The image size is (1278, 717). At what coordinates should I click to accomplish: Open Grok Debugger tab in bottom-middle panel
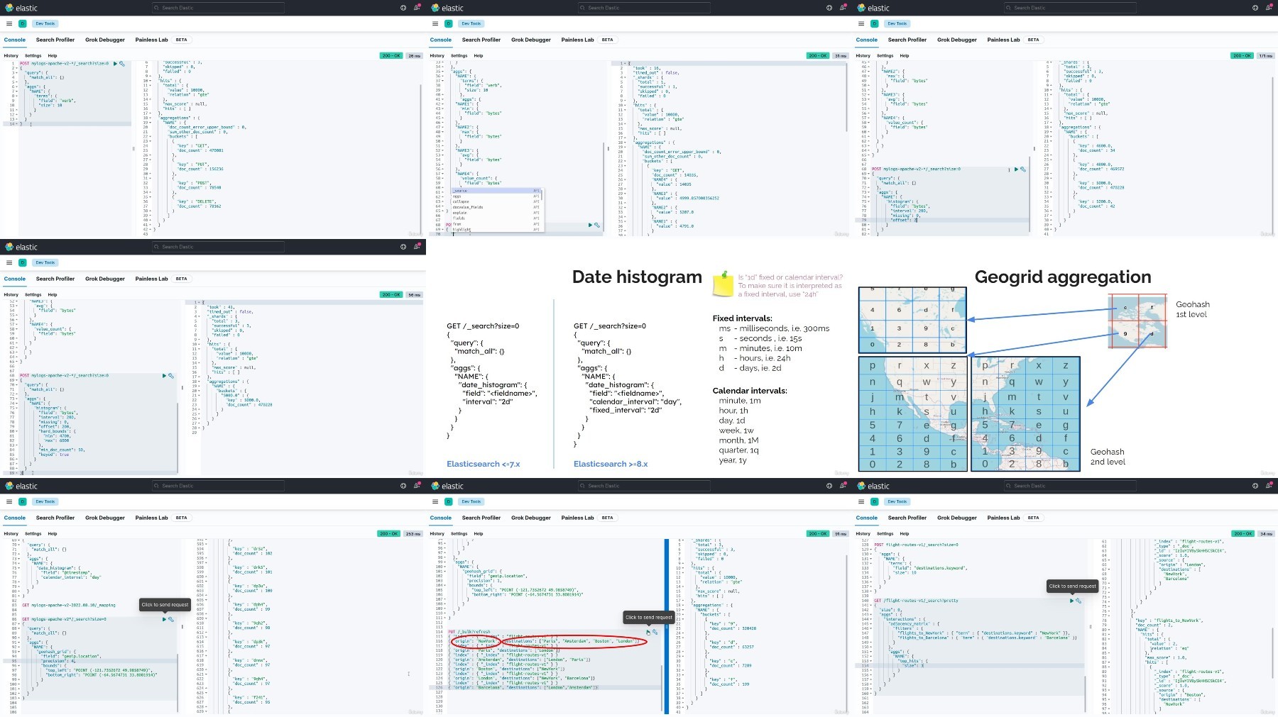click(x=531, y=518)
